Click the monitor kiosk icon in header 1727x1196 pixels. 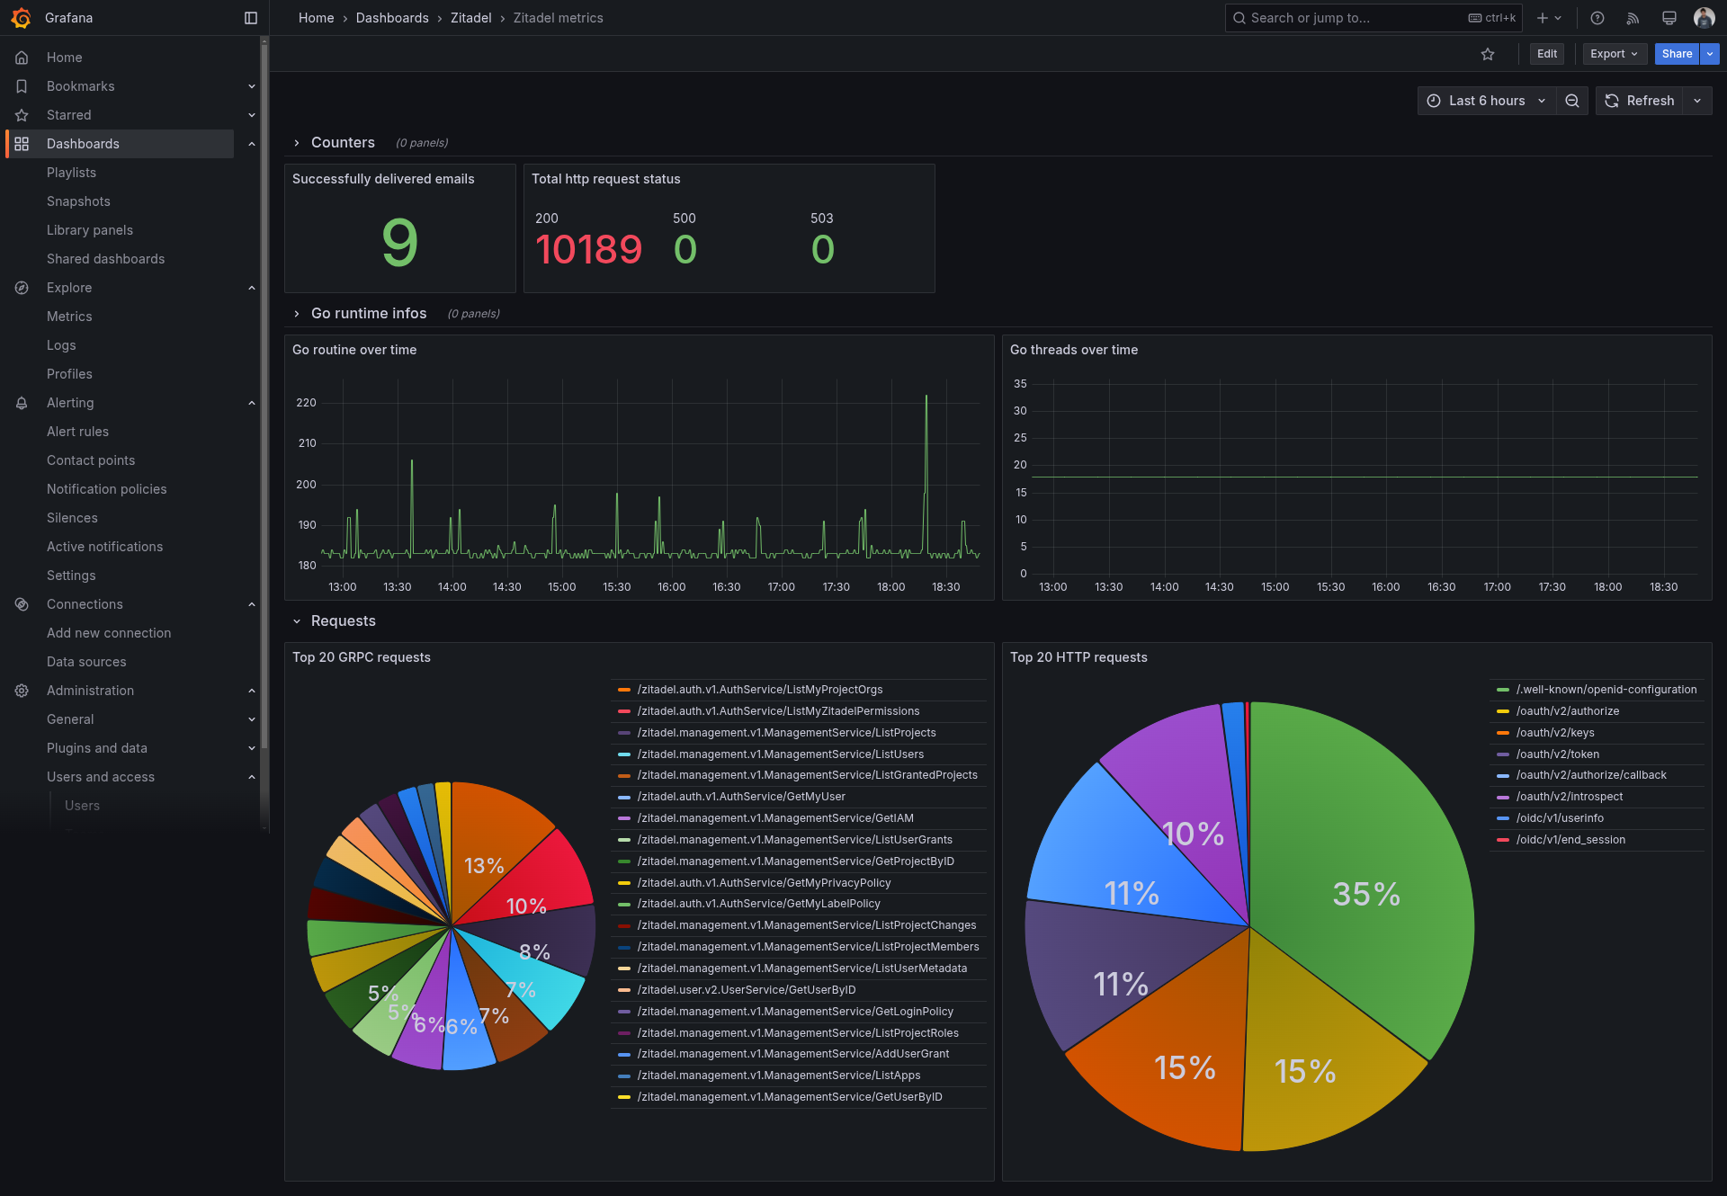point(1669,18)
